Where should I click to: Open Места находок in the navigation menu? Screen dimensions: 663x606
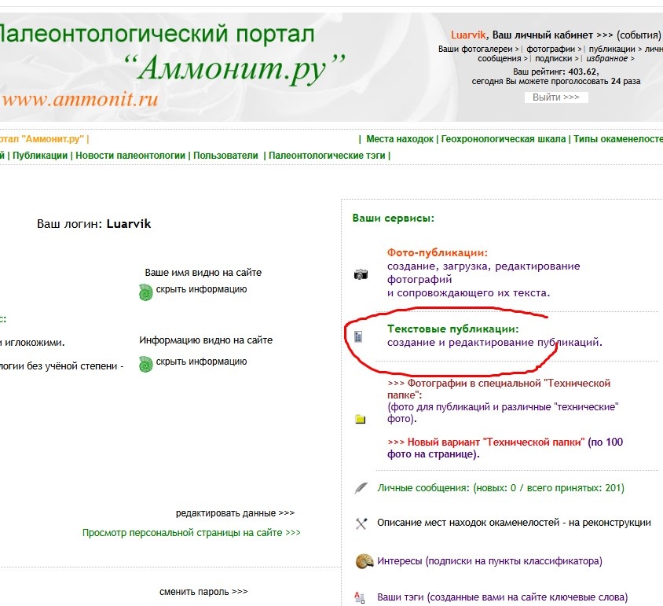(399, 139)
